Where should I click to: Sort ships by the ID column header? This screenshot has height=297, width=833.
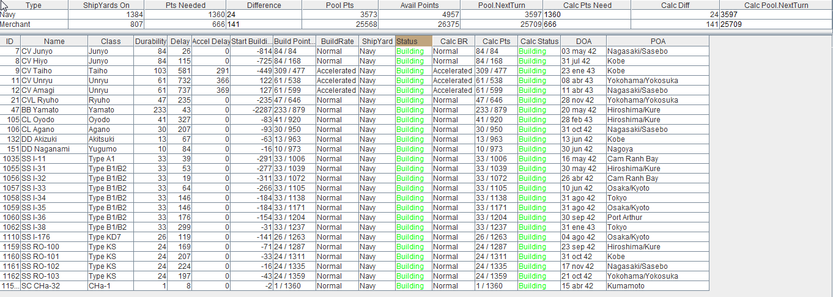click(10, 41)
